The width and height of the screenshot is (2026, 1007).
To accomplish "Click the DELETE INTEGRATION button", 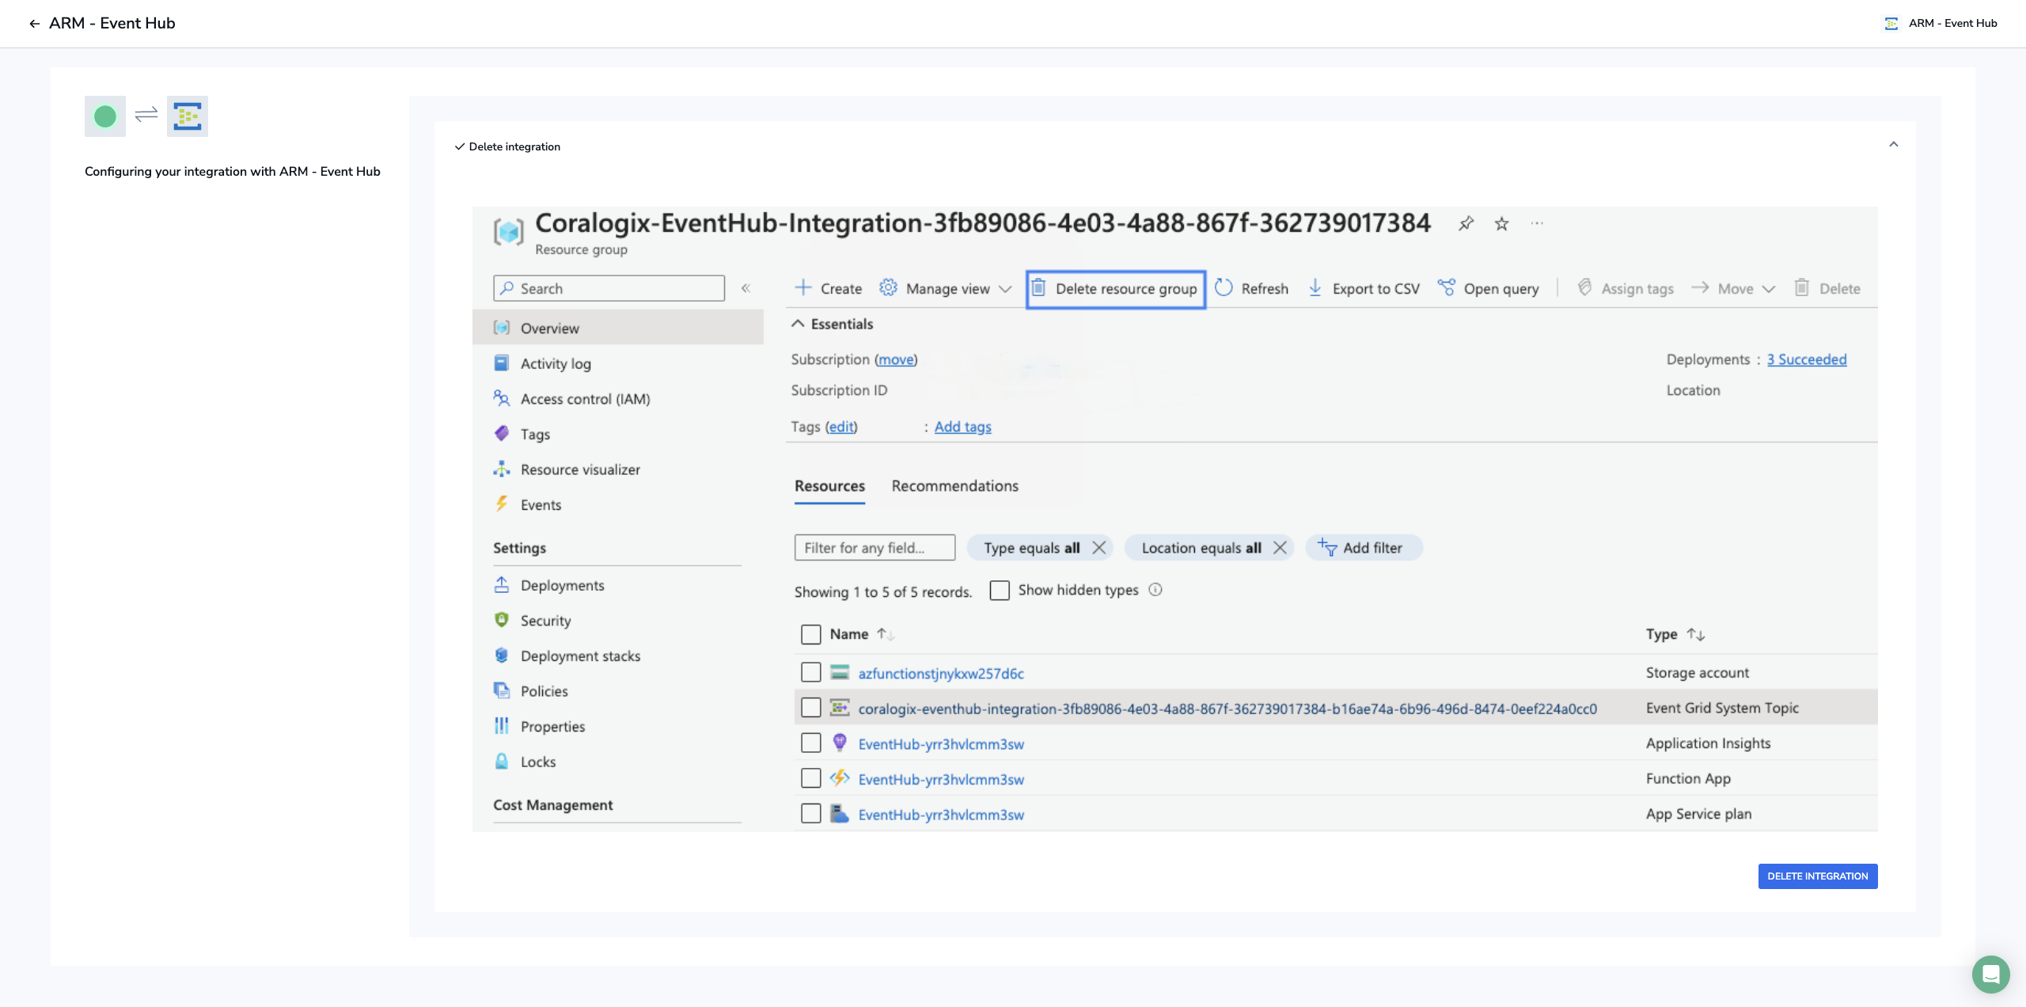I will 1818,876.
